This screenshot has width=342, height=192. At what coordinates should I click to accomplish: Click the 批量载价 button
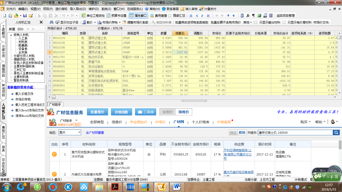(97, 112)
